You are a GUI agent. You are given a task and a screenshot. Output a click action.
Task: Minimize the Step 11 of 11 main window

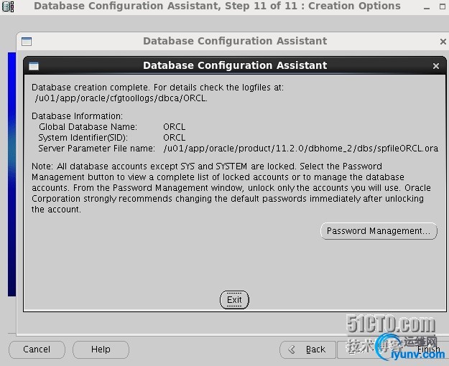(x=427, y=7)
